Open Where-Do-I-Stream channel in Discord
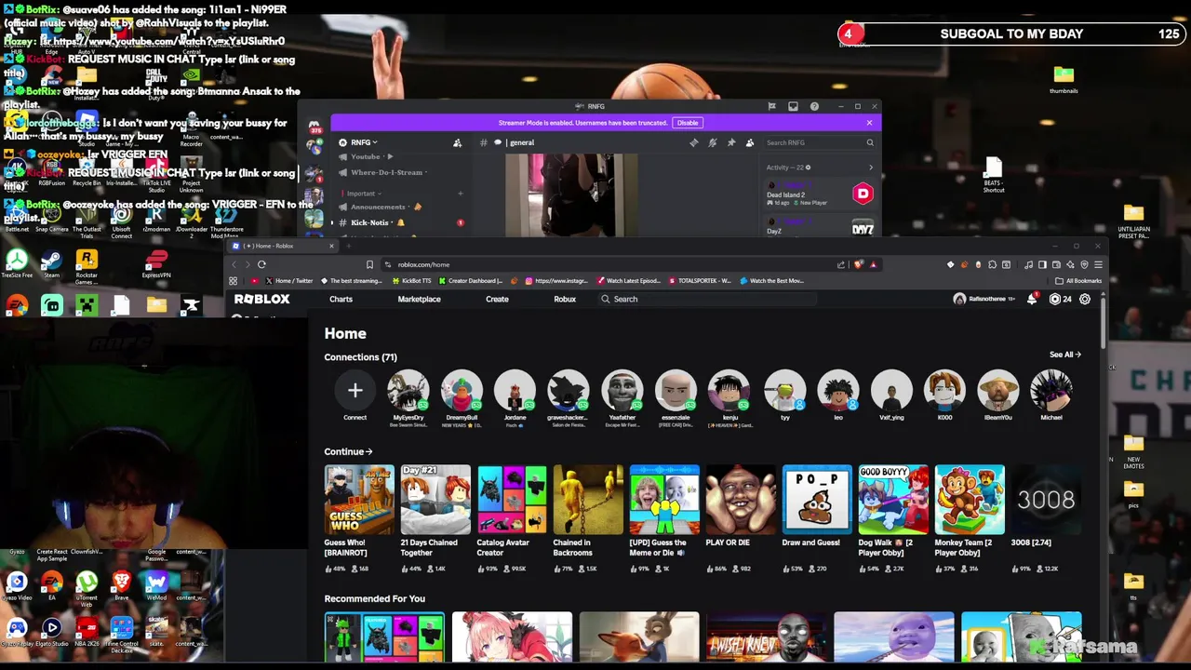The height and width of the screenshot is (670, 1191). [400, 172]
